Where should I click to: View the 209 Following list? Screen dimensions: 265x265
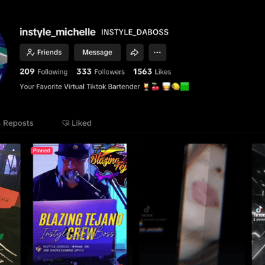pos(43,72)
